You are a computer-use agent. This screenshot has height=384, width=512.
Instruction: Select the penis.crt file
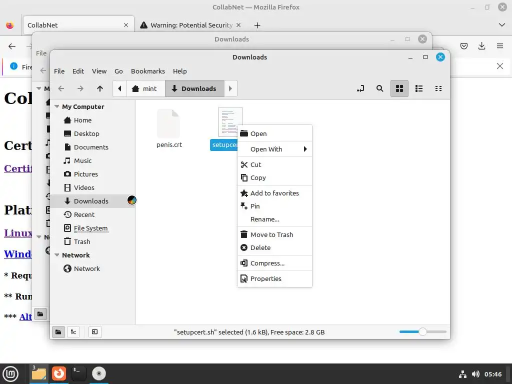(x=169, y=128)
